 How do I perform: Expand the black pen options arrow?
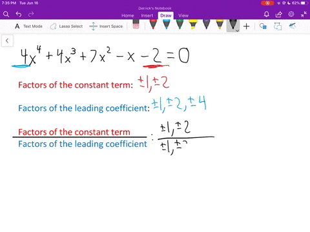tap(237, 31)
